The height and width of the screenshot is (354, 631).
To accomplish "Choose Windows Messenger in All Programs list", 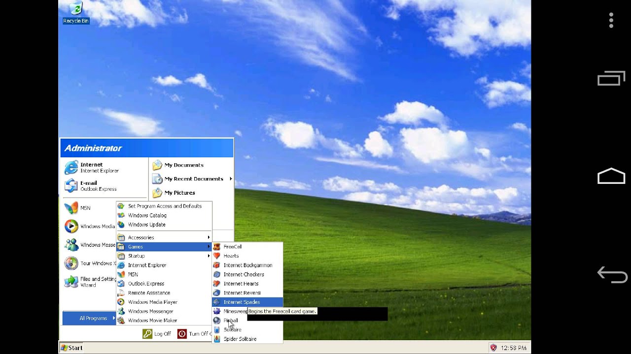I will pos(164,311).
